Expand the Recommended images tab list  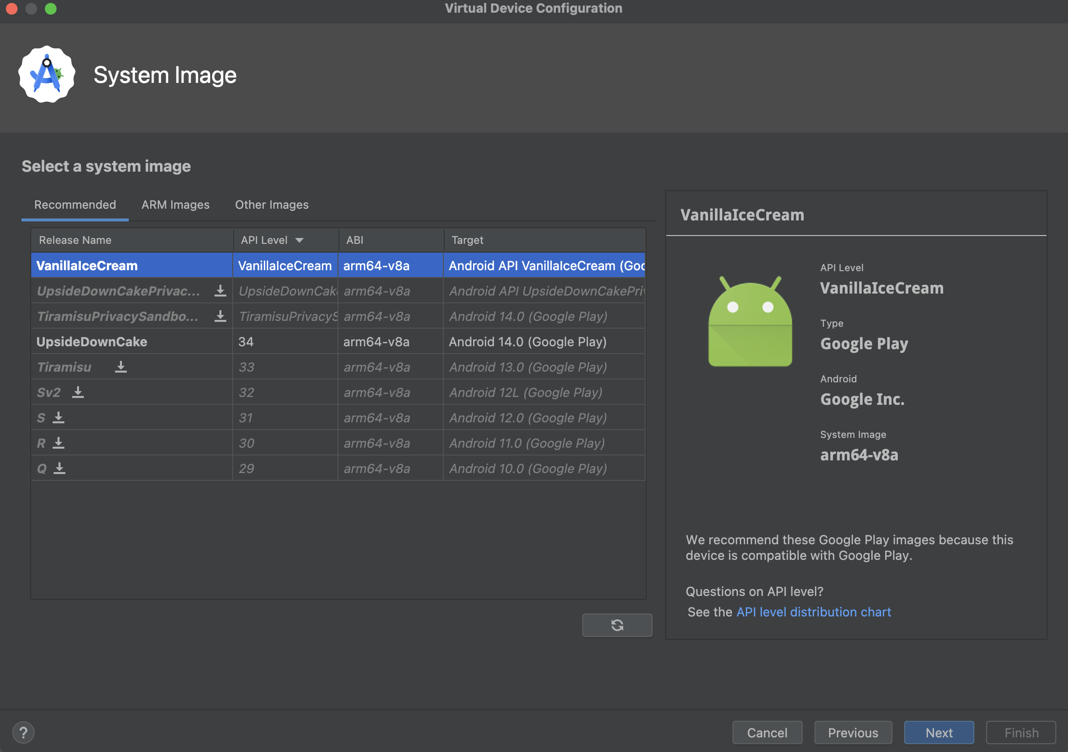coord(75,204)
